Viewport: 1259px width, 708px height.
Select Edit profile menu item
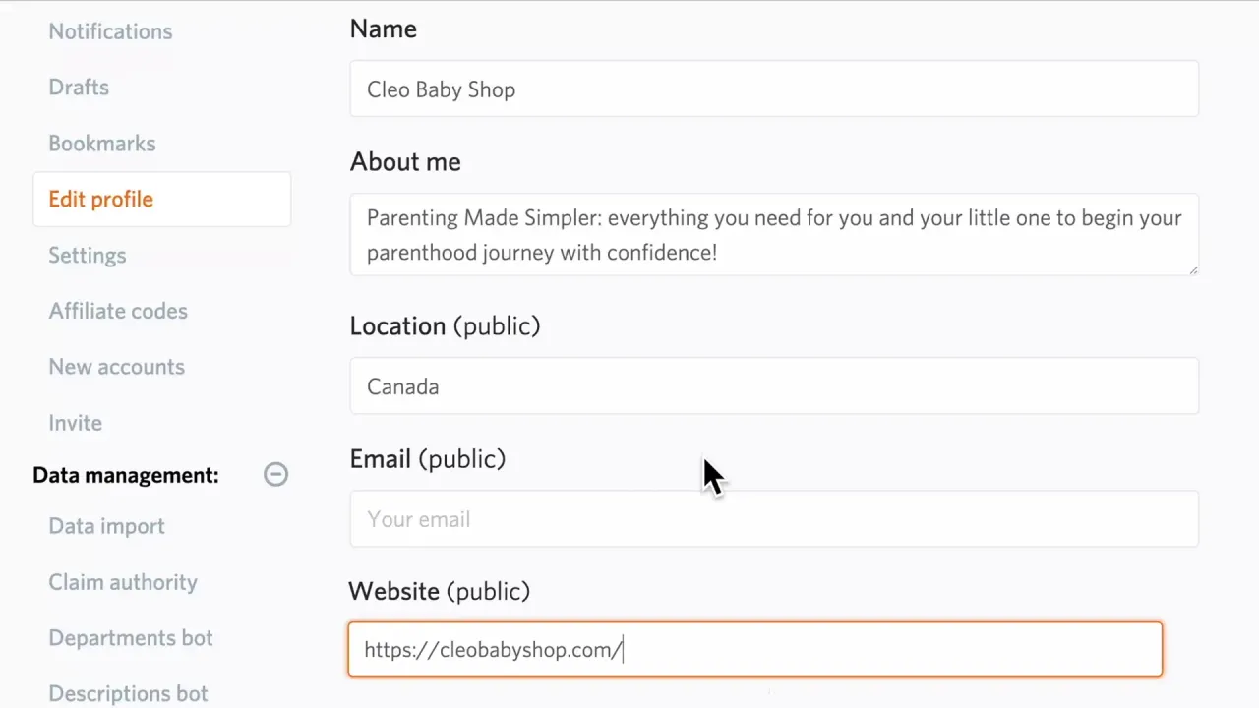tap(101, 200)
